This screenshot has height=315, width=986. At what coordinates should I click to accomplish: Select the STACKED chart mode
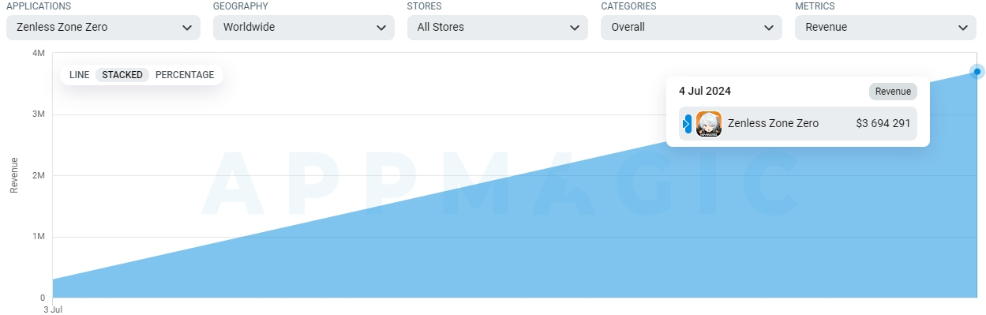pyautogui.click(x=122, y=75)
